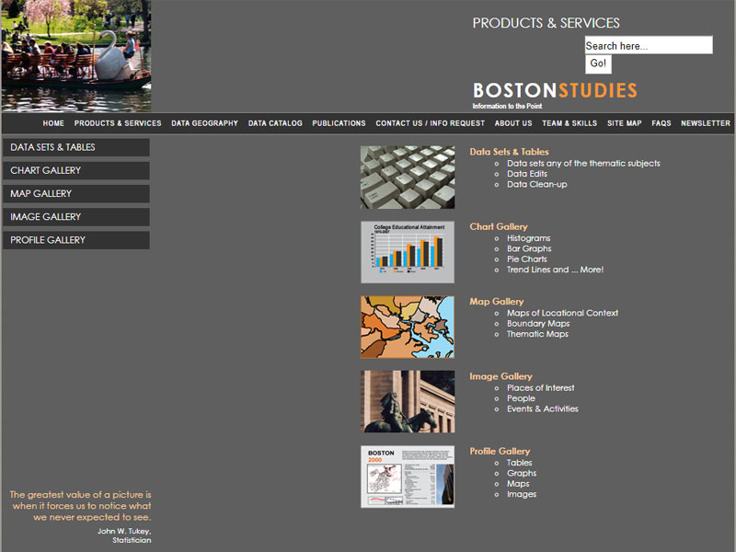Click the keyboard thumbnail for Data Sets
This screenshot has height=552, width=736.
[x=408, y=177]
